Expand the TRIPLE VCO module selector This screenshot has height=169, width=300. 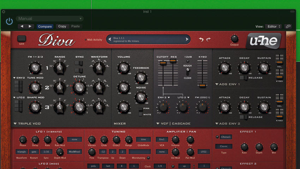click(x=15, y=124)
